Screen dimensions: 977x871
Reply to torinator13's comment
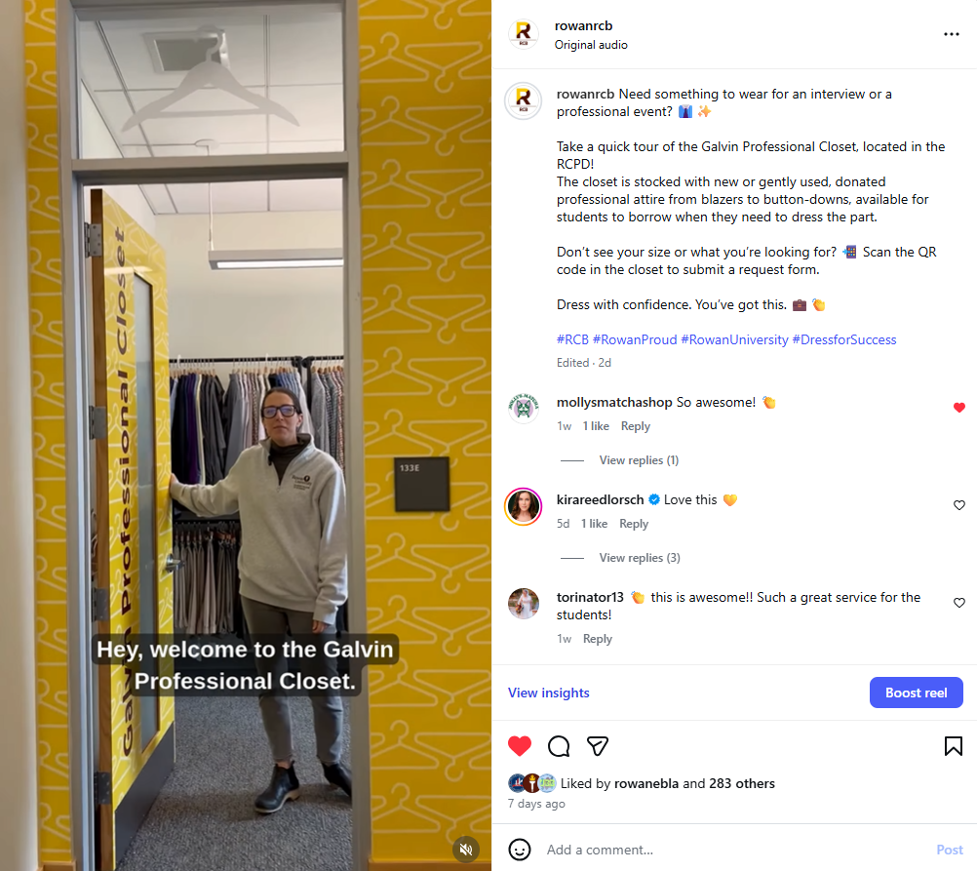tap(597, 639)
